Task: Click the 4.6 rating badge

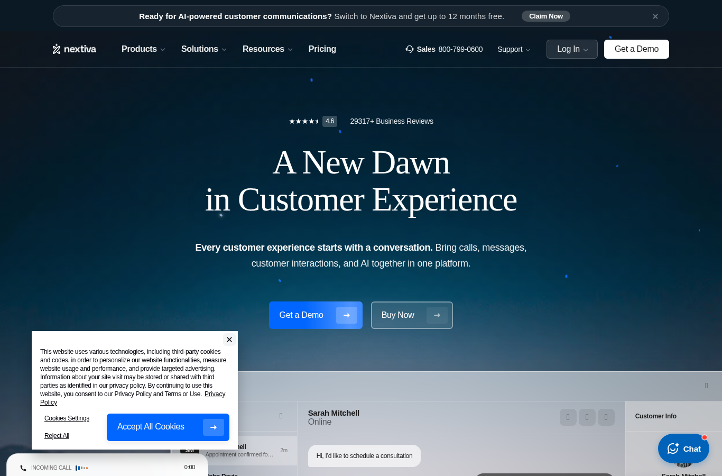Action: [330, 121]
